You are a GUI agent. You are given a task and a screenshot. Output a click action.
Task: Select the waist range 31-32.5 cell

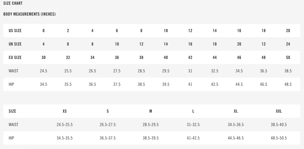[193, 125]
